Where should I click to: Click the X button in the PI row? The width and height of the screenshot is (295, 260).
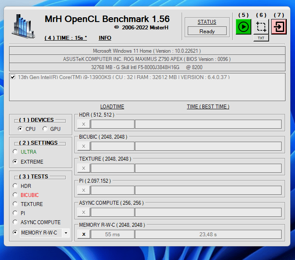pyautogui.click(x=84, y=190)
